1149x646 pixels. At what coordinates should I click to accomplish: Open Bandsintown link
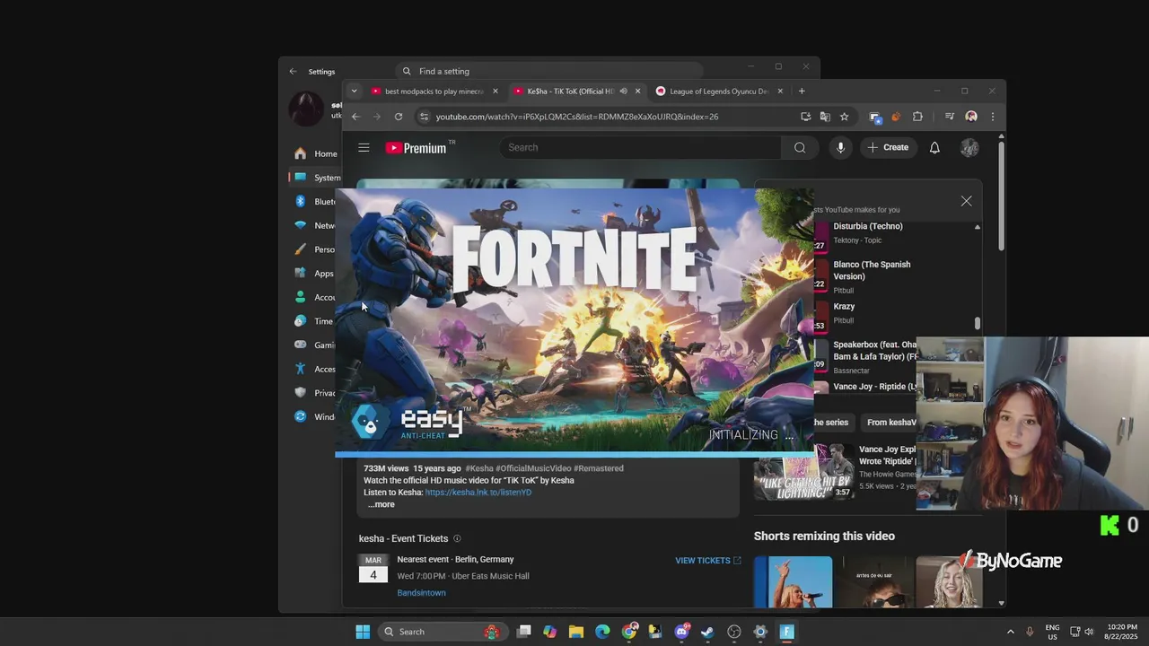click(421, 593)
